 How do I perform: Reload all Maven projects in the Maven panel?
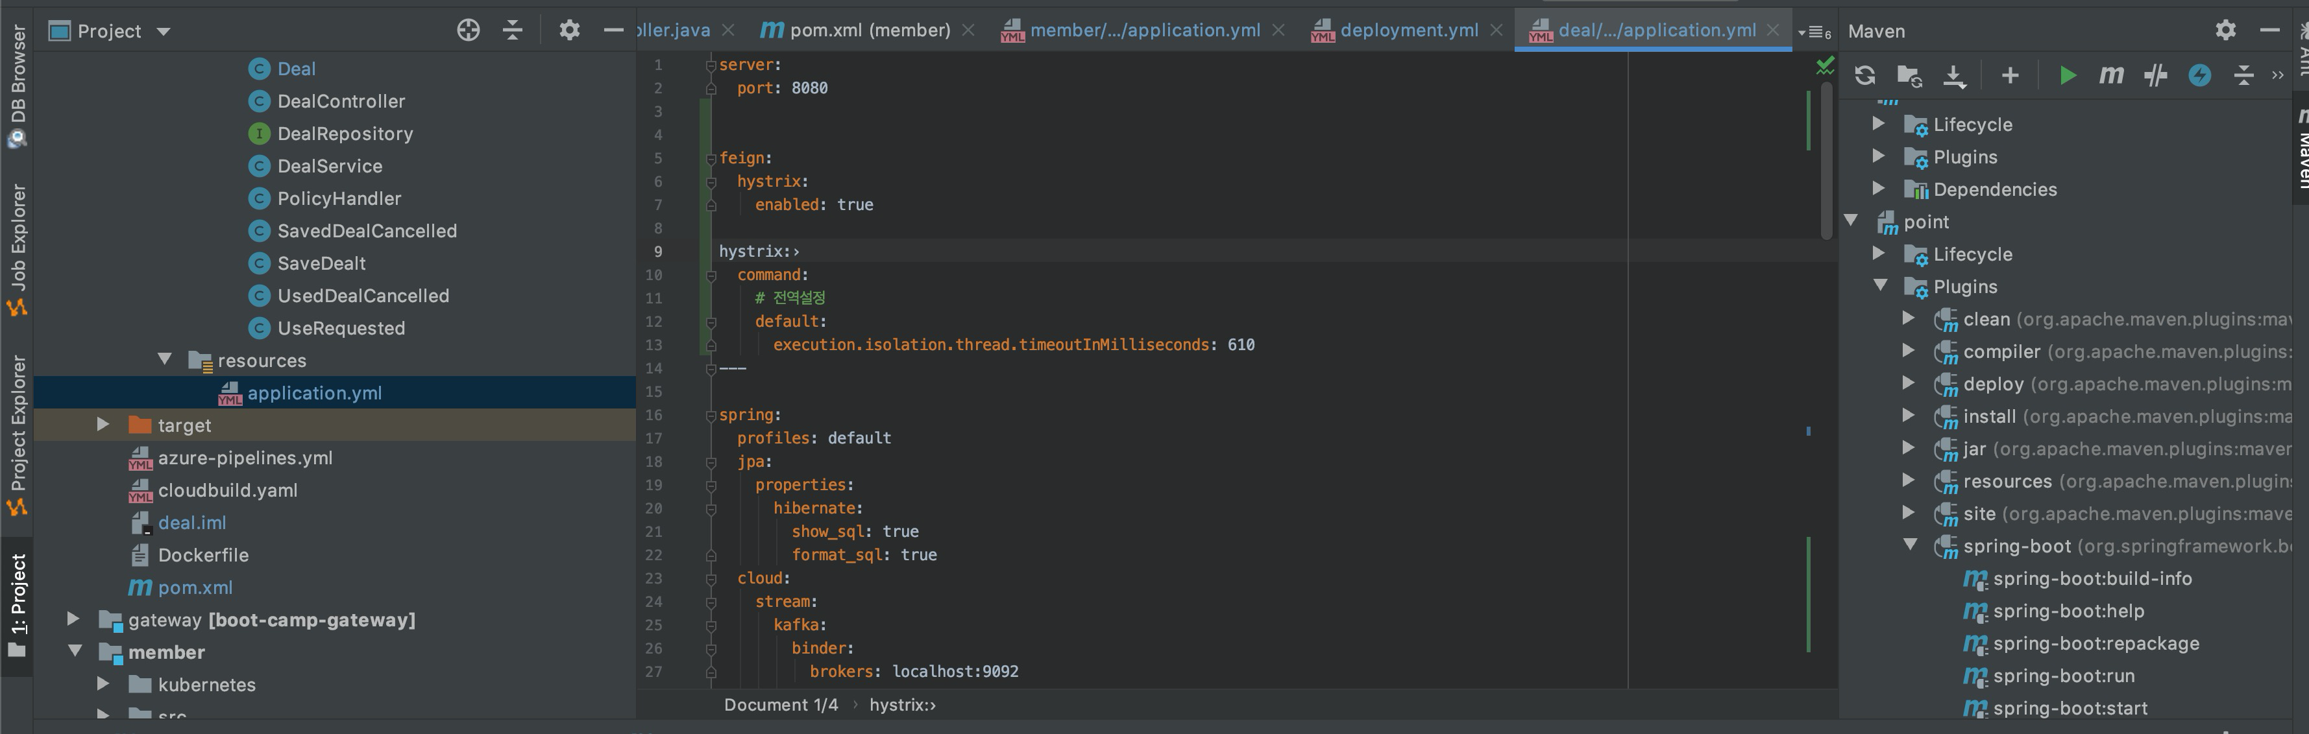pos(1865,75)
